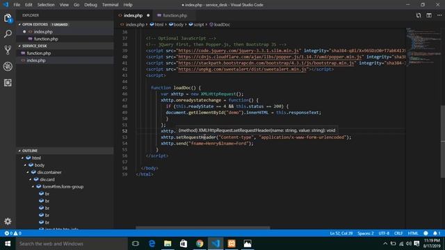The width and height of the screenshot is (445, 250).
Task: Click the errors and warnings status indicator
Action: point(13,233)
